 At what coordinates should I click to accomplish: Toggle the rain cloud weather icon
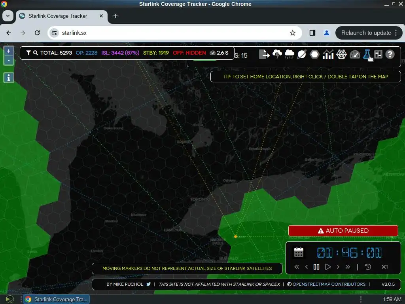point(289,54)
